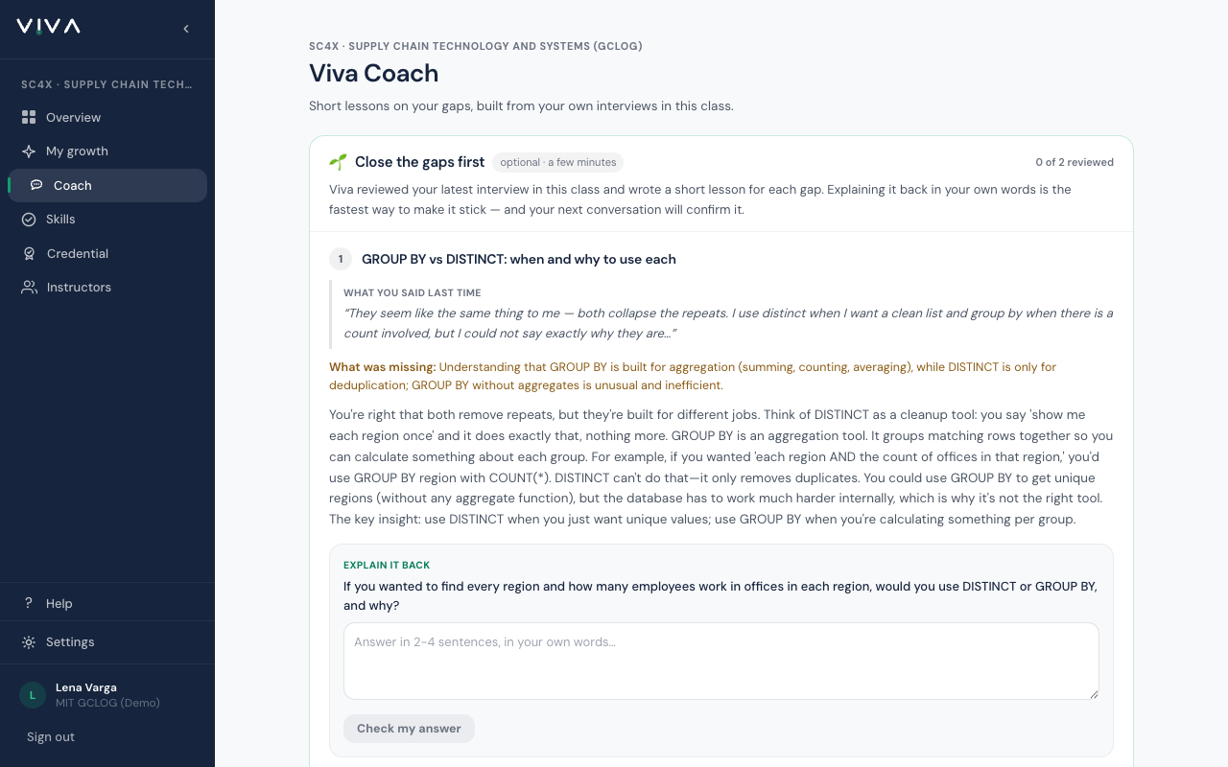Click the Skills checkmark icon
This screenshot has height=767, width=1228.
pyautogui.click(x=29, y=220)
